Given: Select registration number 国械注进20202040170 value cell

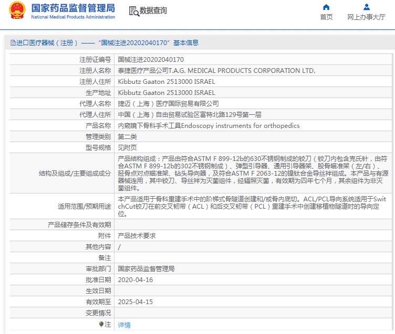Looking at the screenshot, I should pos(151,60).
